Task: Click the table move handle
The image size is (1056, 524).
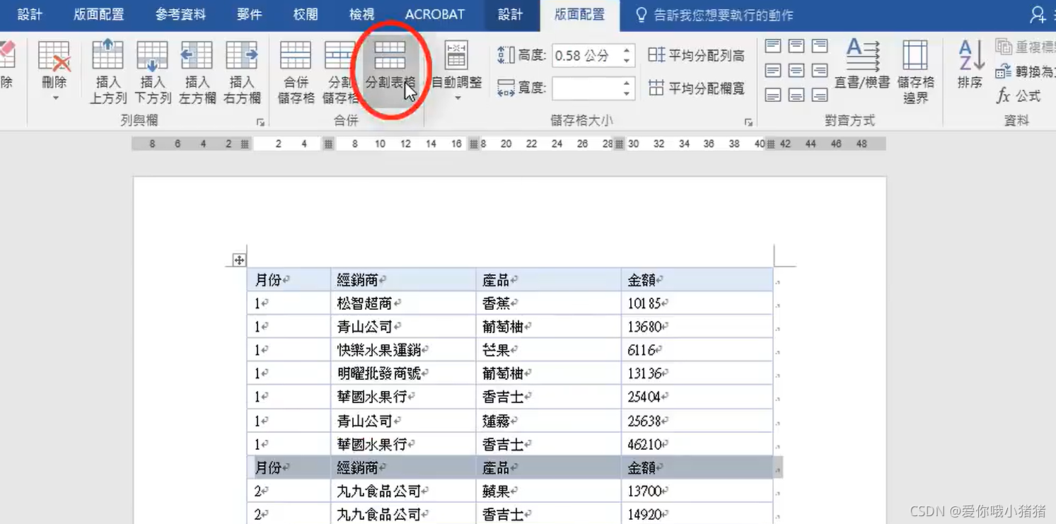Action: [x=239, y=260]
